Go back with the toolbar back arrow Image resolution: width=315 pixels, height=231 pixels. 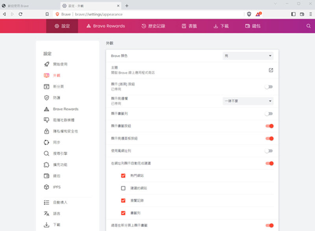[4, 14]
